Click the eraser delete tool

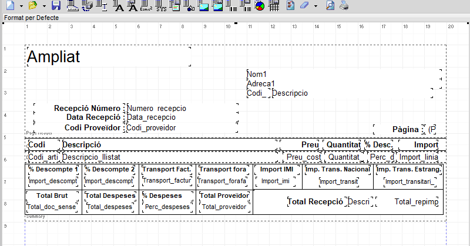(x=304, y=5)
